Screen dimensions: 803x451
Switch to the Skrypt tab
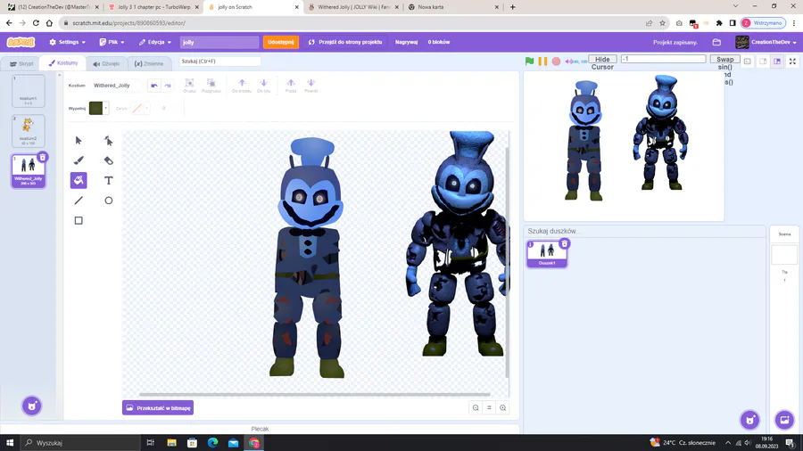21,64
